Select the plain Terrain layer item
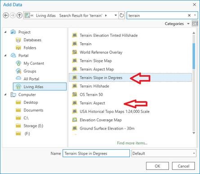Viewport: 200px width, 174px height. 85,44
